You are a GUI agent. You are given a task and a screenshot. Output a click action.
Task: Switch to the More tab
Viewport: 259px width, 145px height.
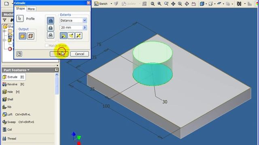31,9
